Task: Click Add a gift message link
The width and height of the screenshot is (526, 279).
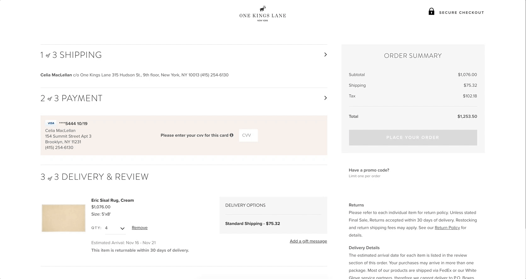Action: [x=308, y=241]
